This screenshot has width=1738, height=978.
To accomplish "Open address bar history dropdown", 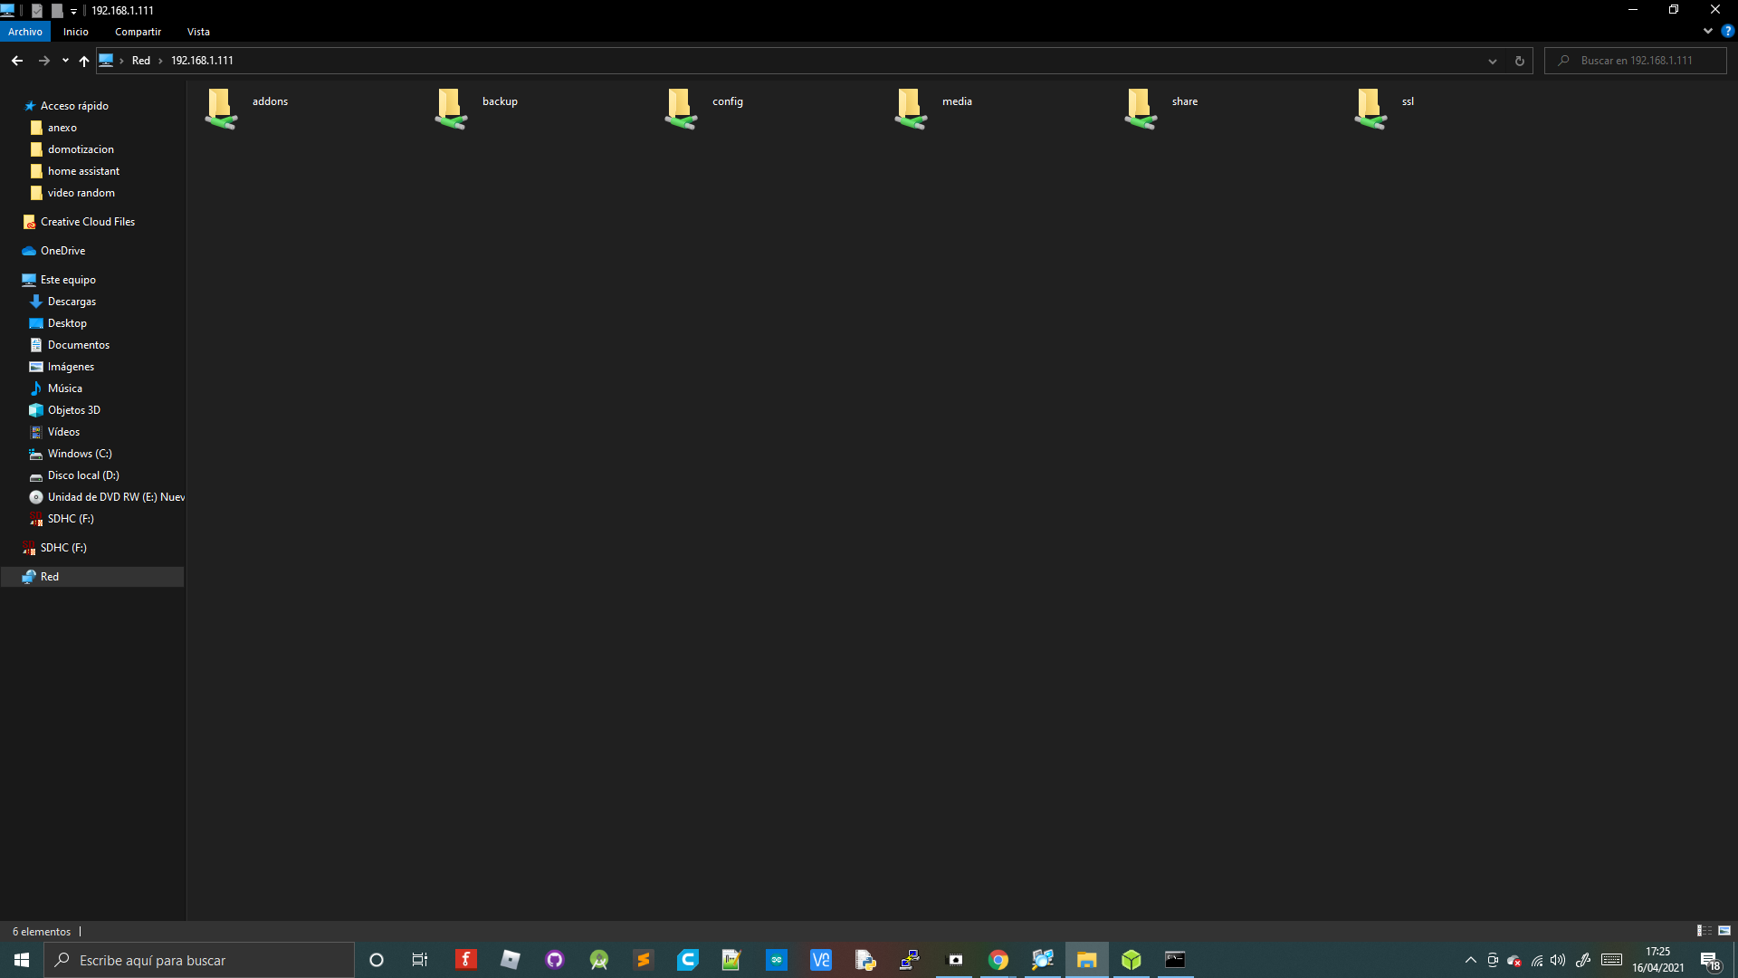I will [x=1493, y=61].
